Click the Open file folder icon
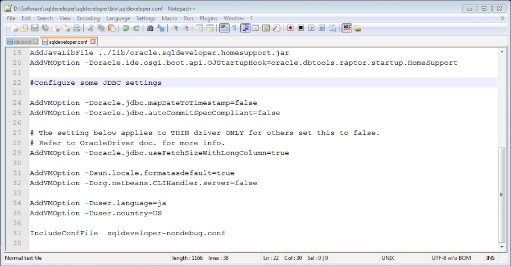511x266 pixels. tap(24, 28)
